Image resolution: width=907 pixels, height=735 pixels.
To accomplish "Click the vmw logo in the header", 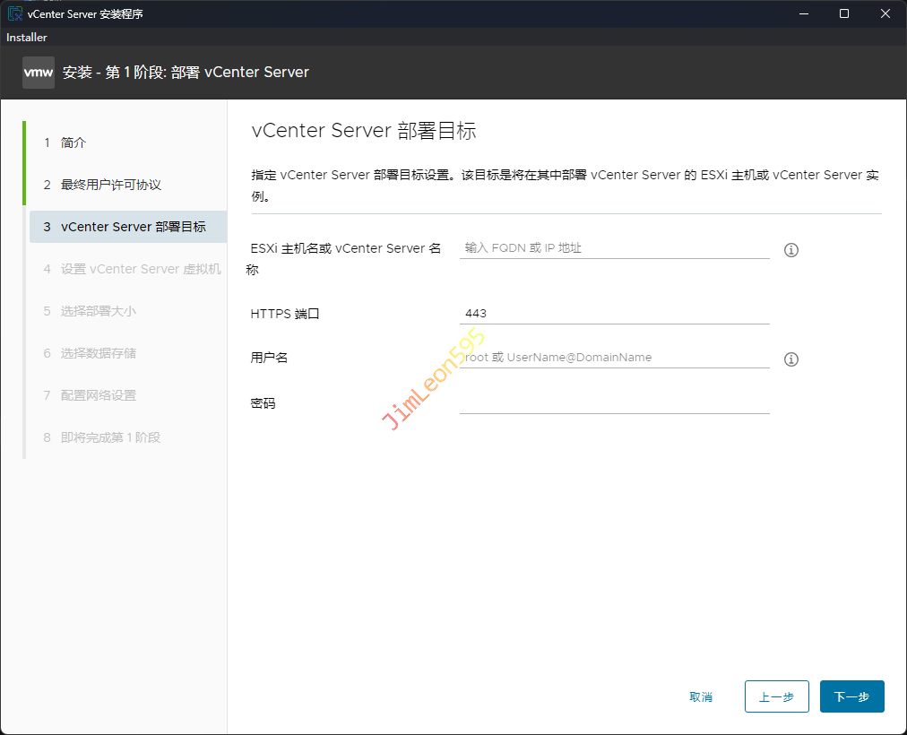I will tap(39, 73).
